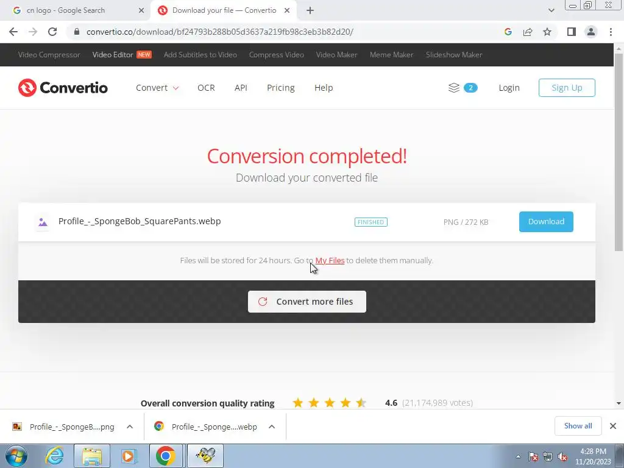This screenshot has height=468, width=624.
Task: Click the Sign Up button
Action: coord(567,88)
